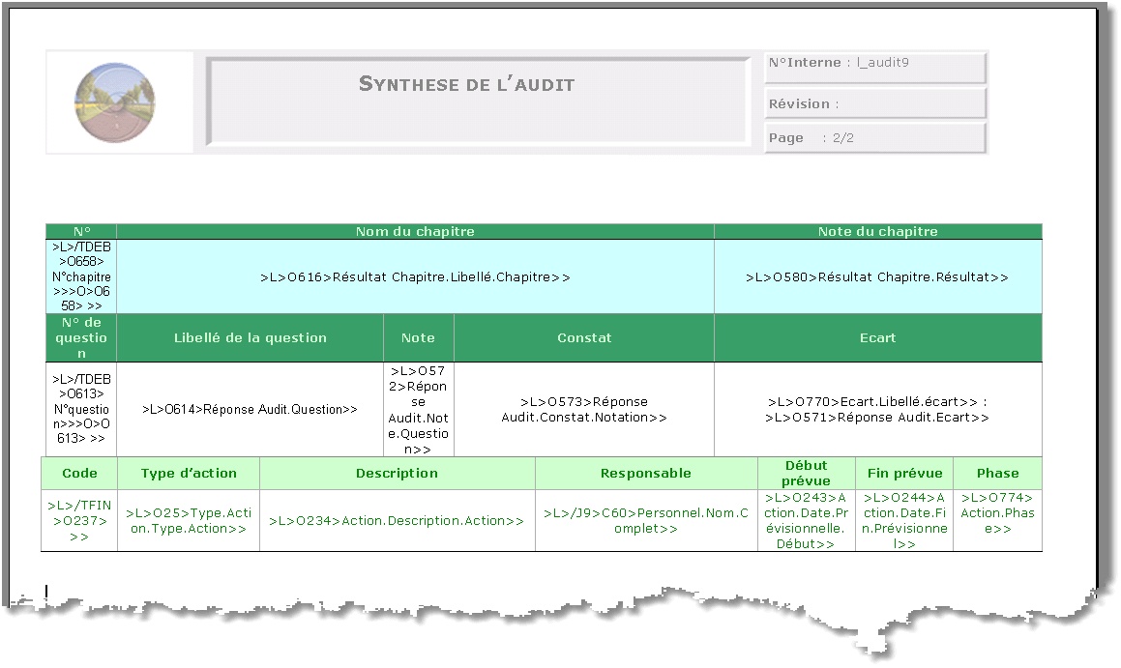This screenshot has width=1121, height=668.
Task: Click the Révision field in header
Action: coord(874,104)
